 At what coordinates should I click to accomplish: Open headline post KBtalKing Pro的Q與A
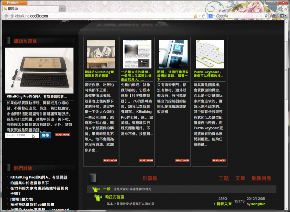click(37, 96)
